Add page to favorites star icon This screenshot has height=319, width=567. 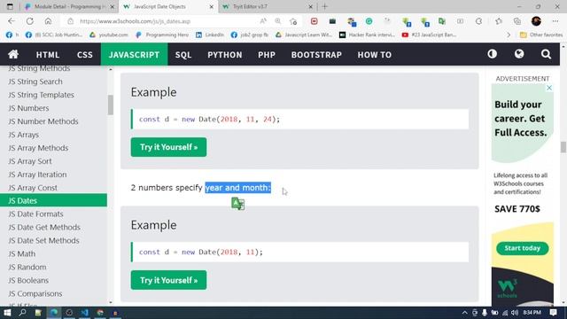point(293,21)
